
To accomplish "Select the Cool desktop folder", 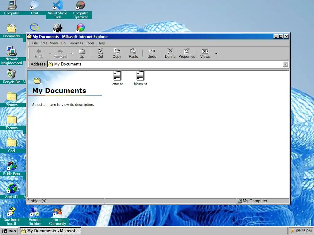I will tap(11, 145).
